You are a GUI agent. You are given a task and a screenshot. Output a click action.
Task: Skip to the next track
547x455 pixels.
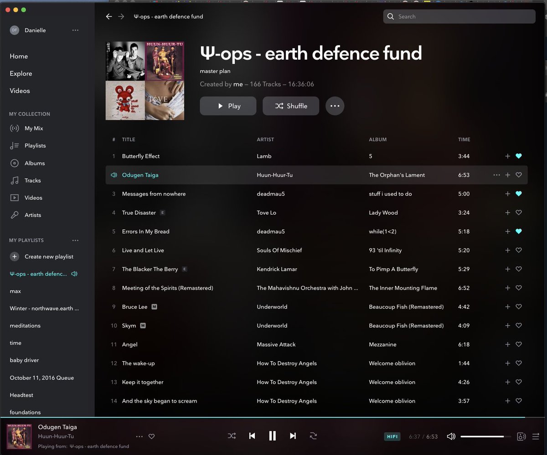(x=293, y=436)
